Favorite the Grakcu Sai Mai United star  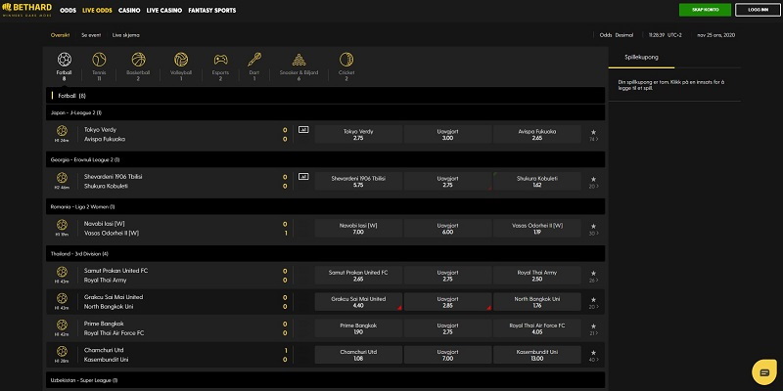tap(593, 300)
